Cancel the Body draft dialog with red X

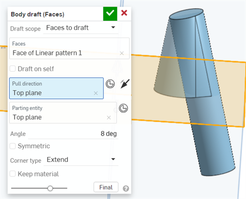tap(124, 13)
